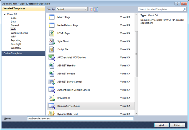
Task: Select the ASP.NET Handler icon
Action: pos(52,66)
